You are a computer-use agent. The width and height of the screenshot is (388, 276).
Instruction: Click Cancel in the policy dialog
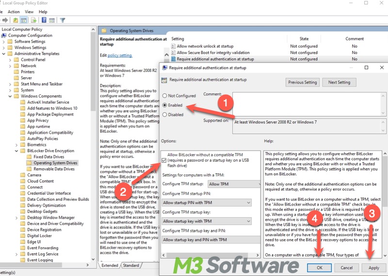(346, 268)
